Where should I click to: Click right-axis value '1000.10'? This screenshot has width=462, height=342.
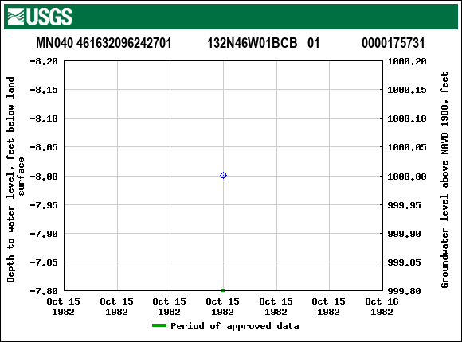[x=407, y=119]
